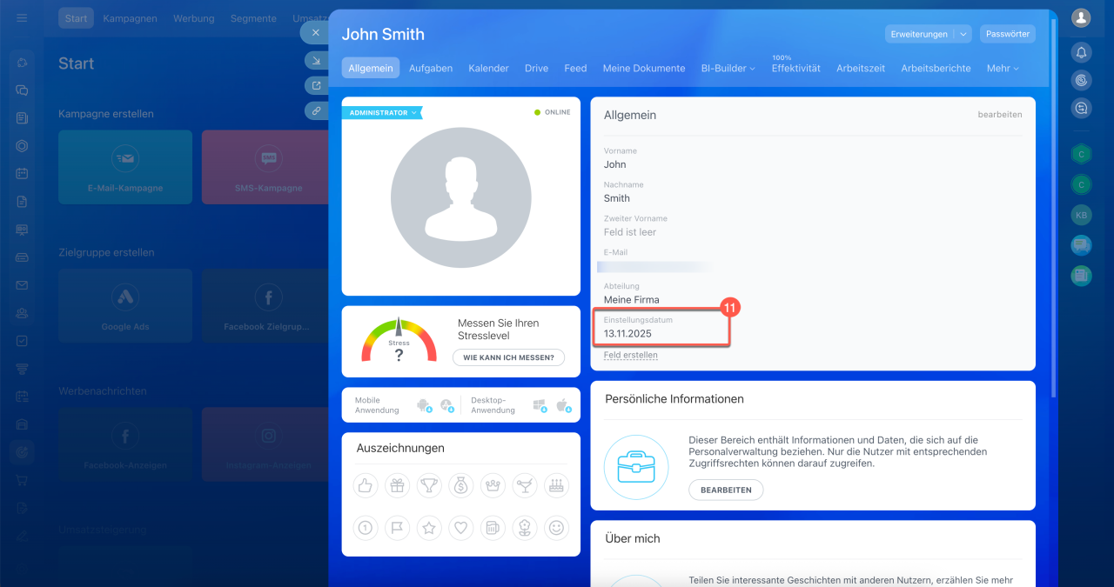Open the notifications bell icon

click(1081, 52)
